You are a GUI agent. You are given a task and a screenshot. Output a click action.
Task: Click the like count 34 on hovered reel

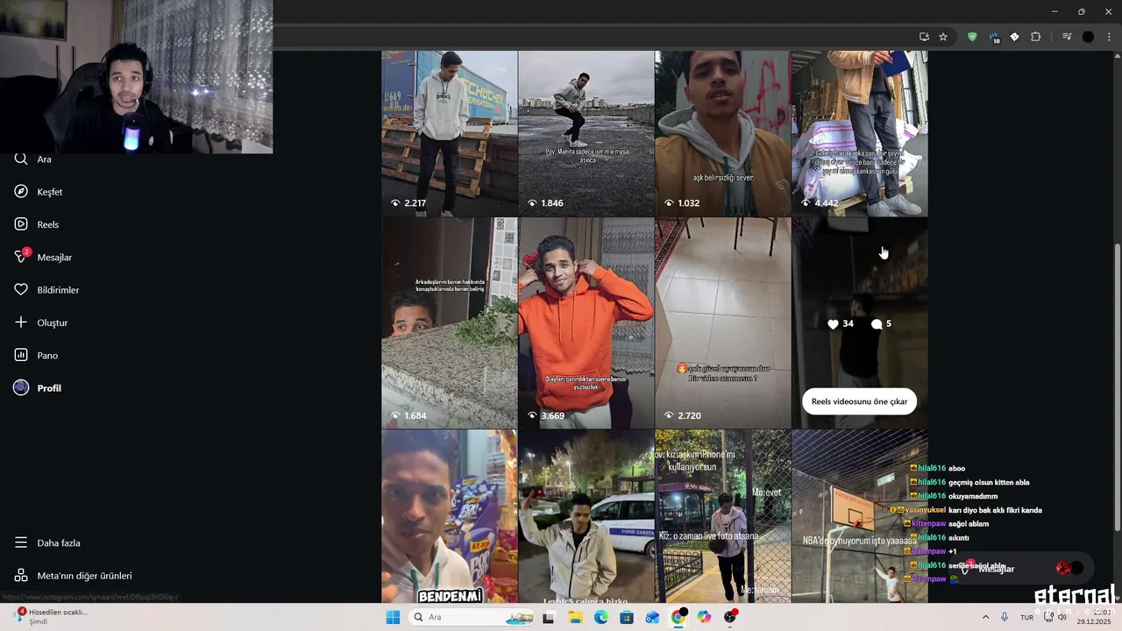point(841,323)
